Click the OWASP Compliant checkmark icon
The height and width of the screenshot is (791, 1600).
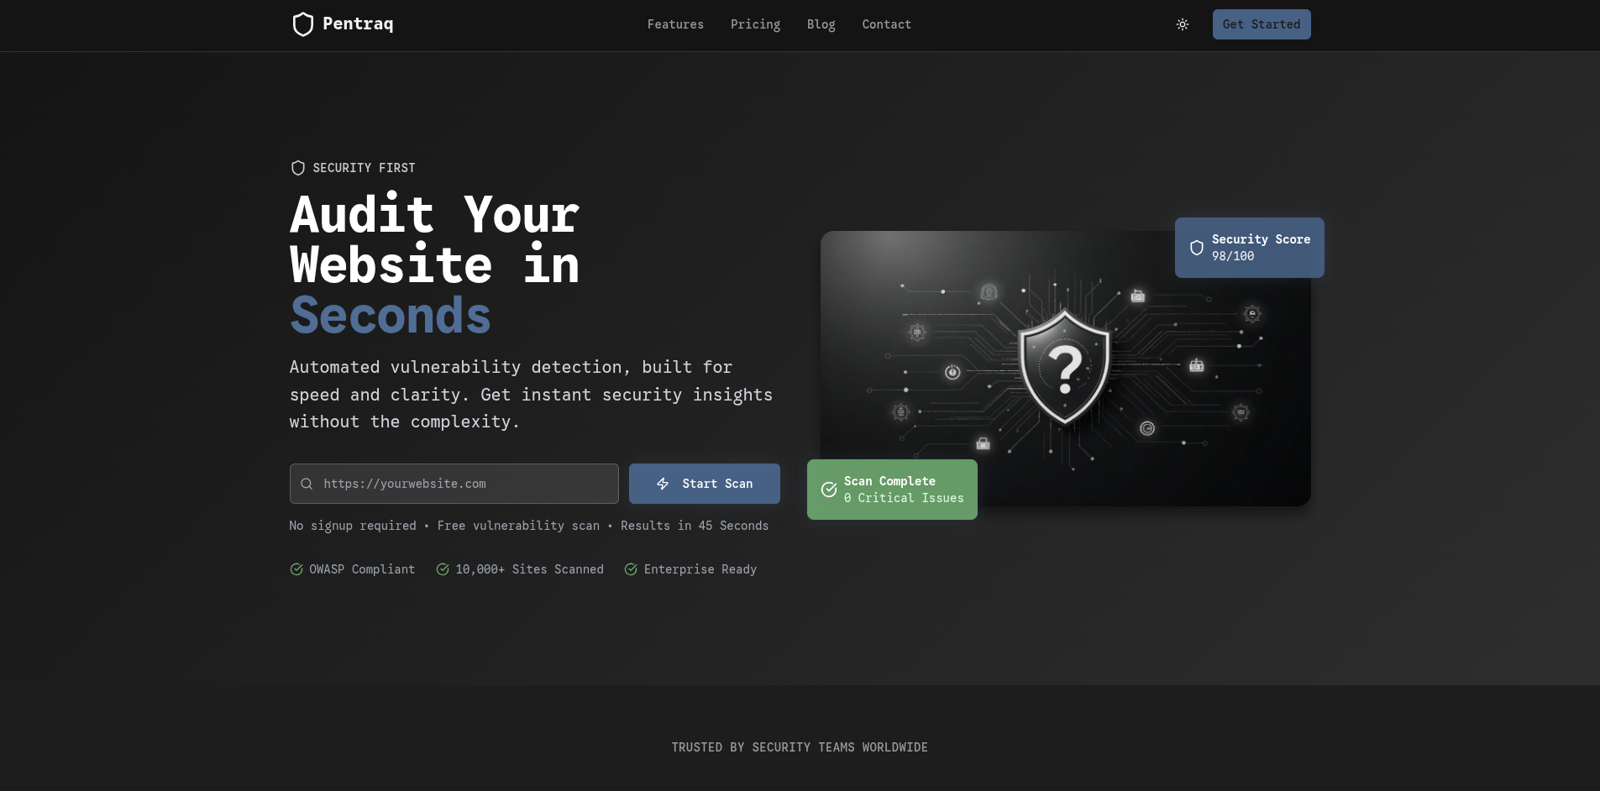point(296,569)
